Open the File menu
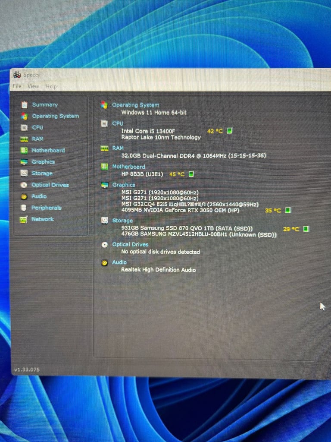331x442 pixels. click(17, 86)
